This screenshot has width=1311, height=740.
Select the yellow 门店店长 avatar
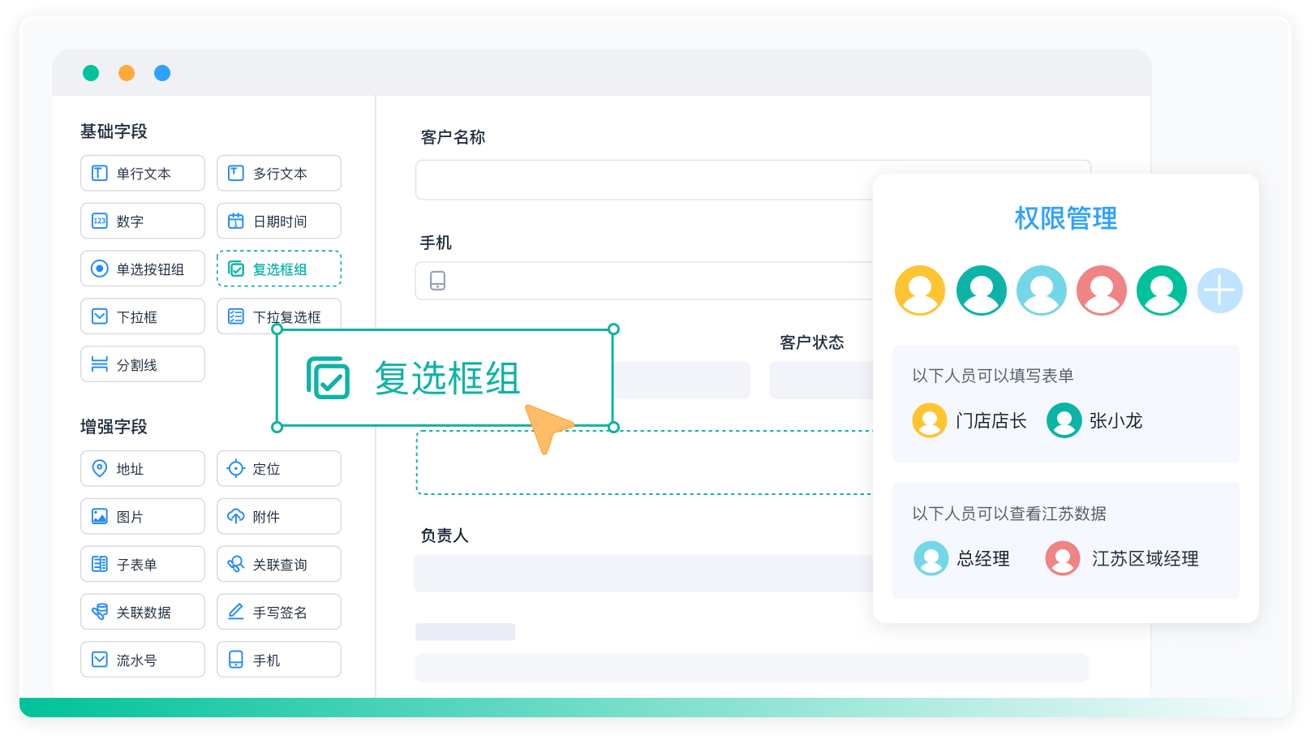(x=930, y=421)
